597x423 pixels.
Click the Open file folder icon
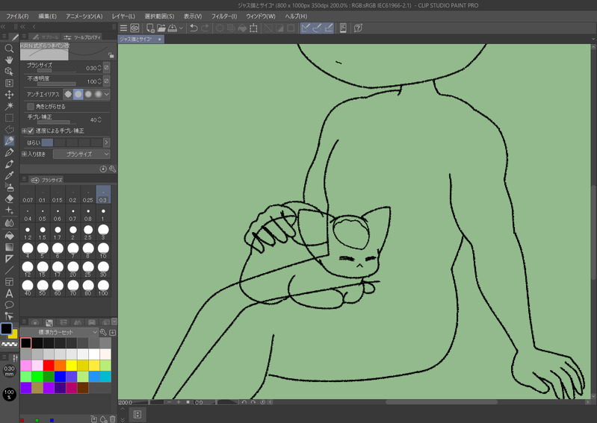(161, 28)
